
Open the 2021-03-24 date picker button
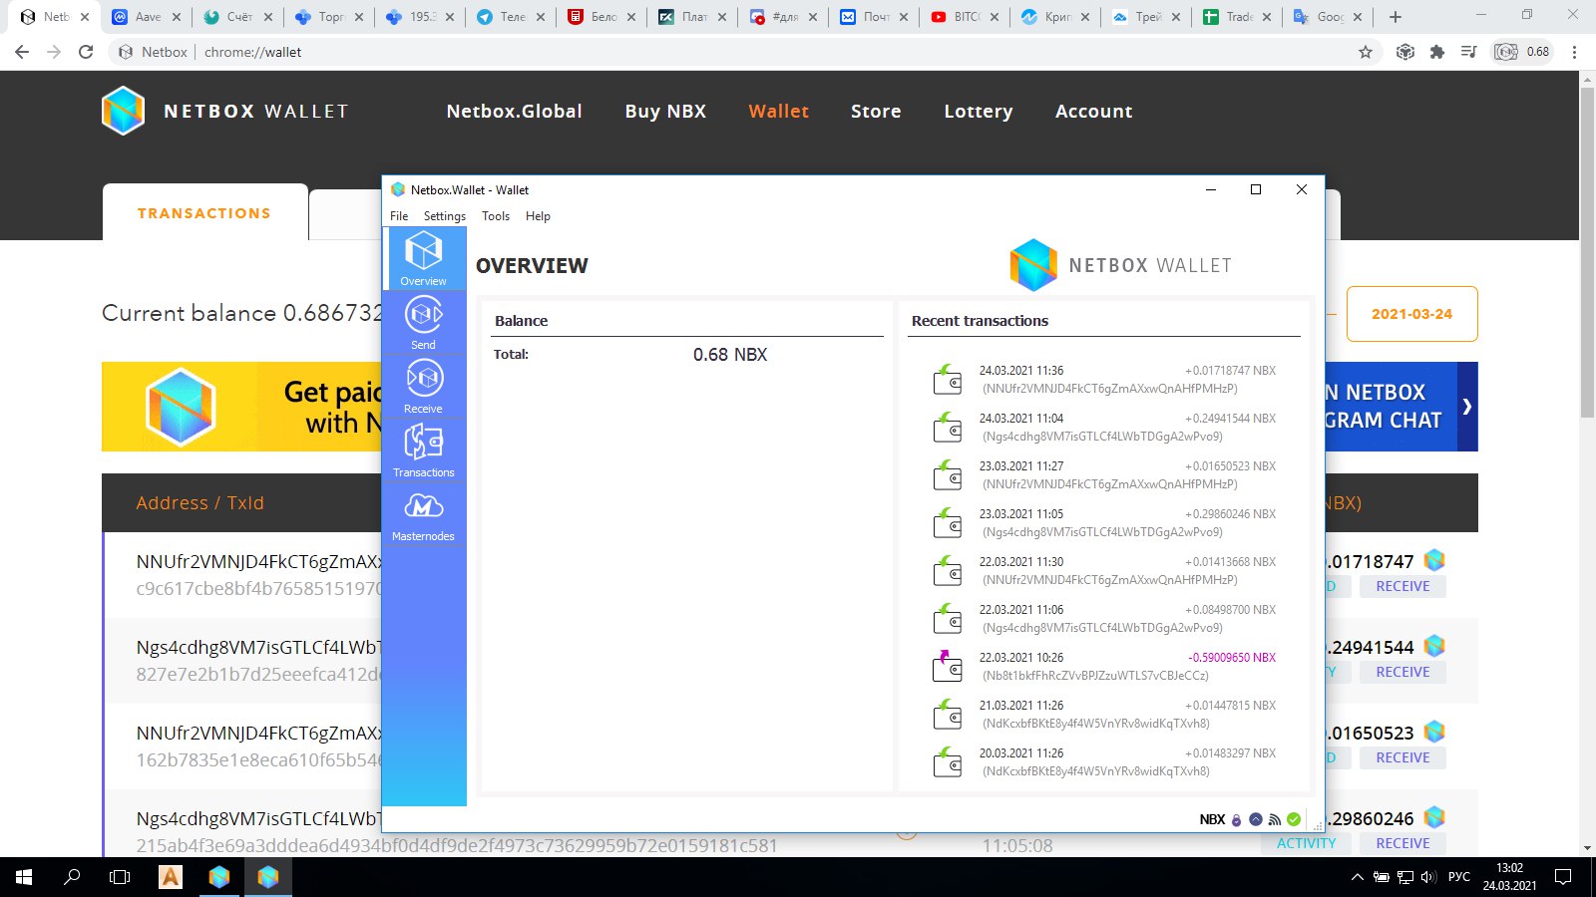point(1411,314)
